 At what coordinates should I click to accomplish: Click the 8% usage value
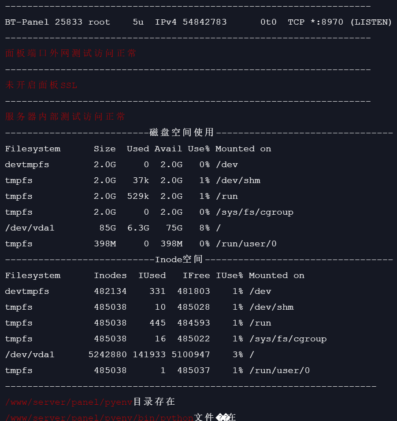coord(204,228)
